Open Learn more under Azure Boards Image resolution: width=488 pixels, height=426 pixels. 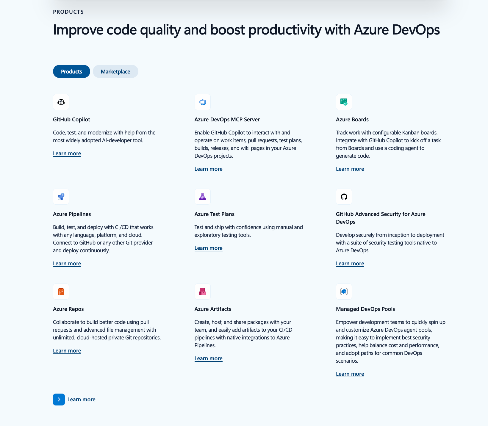[x=350, y=169]
